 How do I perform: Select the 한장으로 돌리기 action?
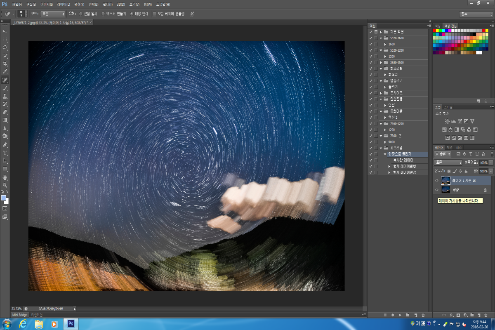(400, 154)
